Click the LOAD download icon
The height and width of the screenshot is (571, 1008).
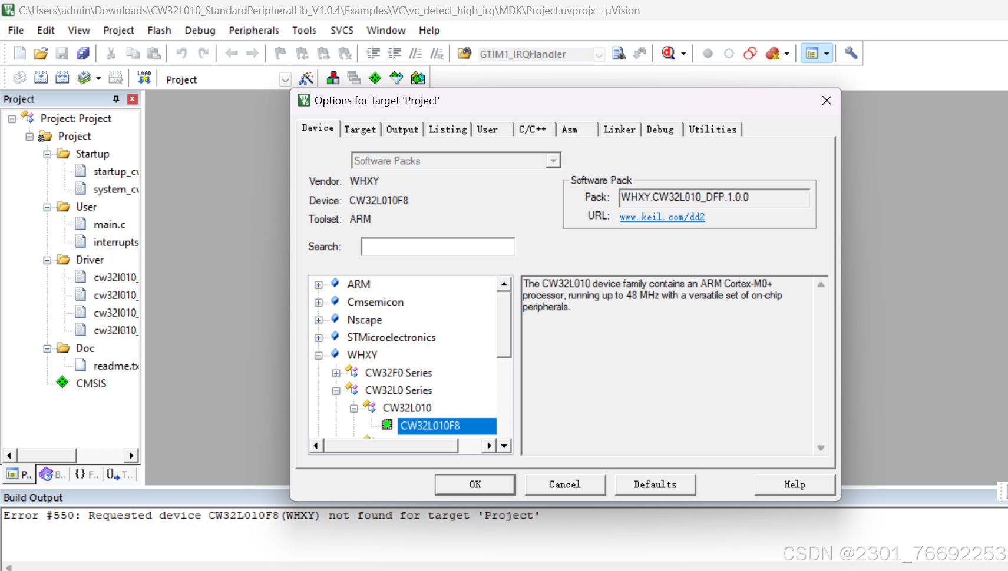[x=144, y=78]
